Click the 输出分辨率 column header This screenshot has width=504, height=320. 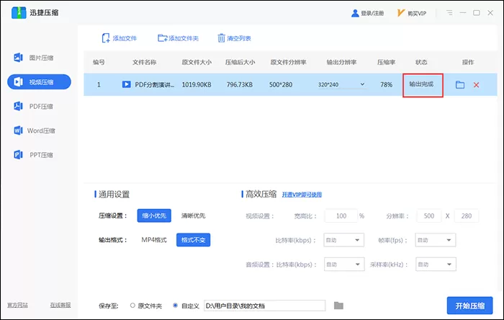pyautogui.click(x=341, y=62)
